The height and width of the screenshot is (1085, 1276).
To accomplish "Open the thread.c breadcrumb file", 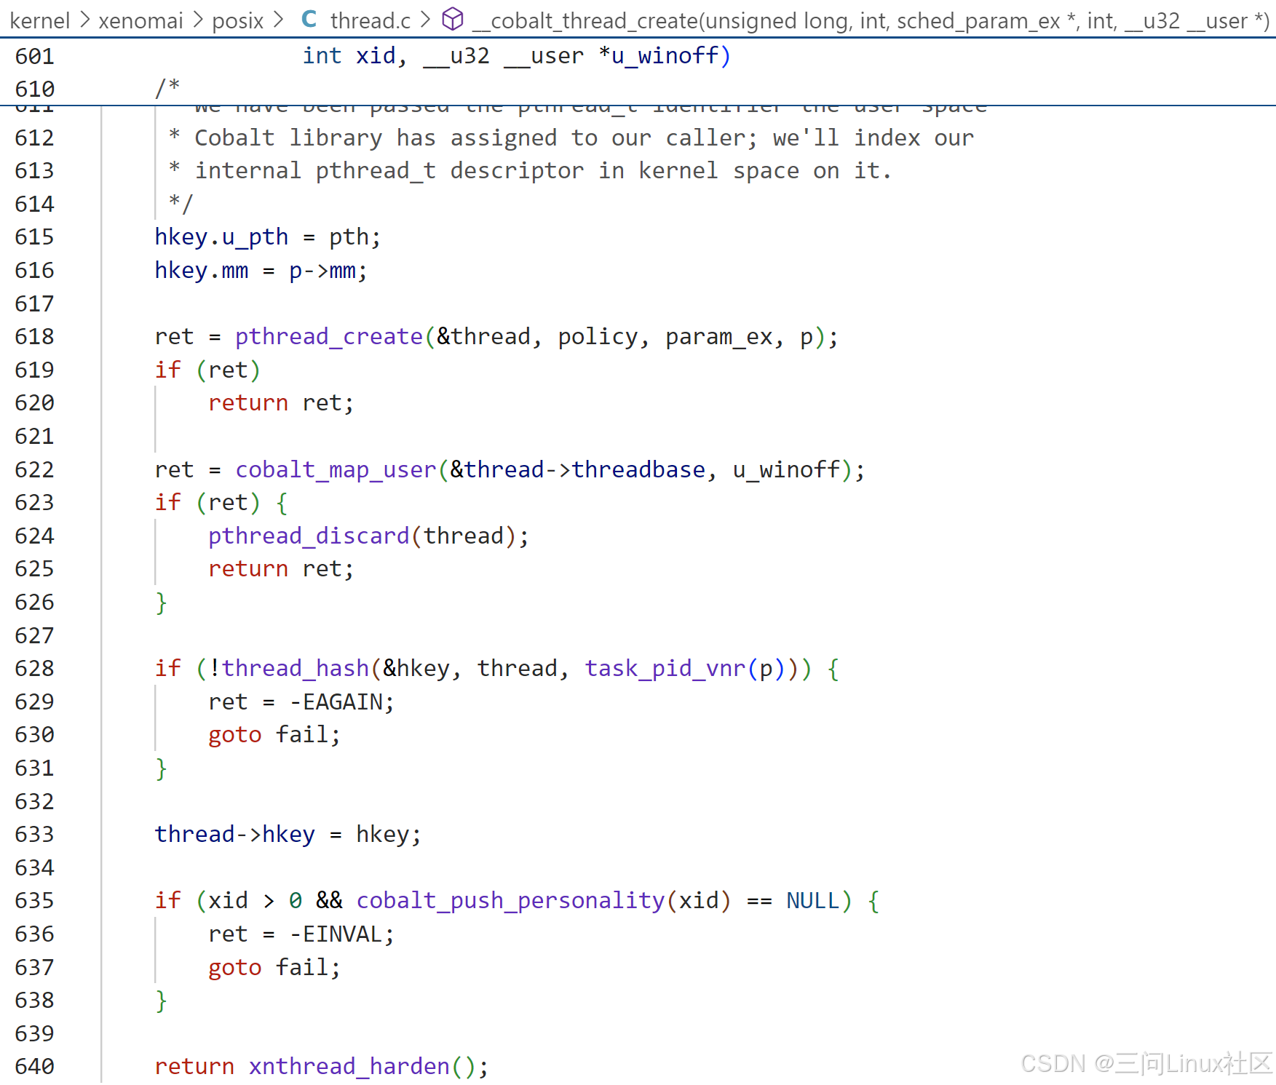I will coord(370,20).
